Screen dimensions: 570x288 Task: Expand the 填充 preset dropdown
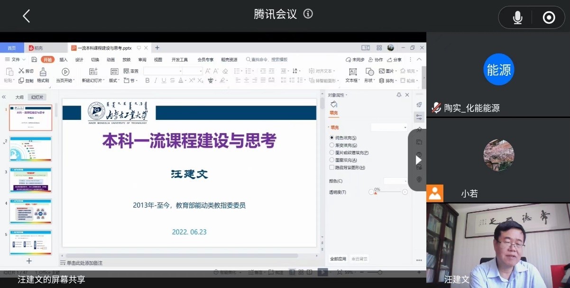click(389, 127)
